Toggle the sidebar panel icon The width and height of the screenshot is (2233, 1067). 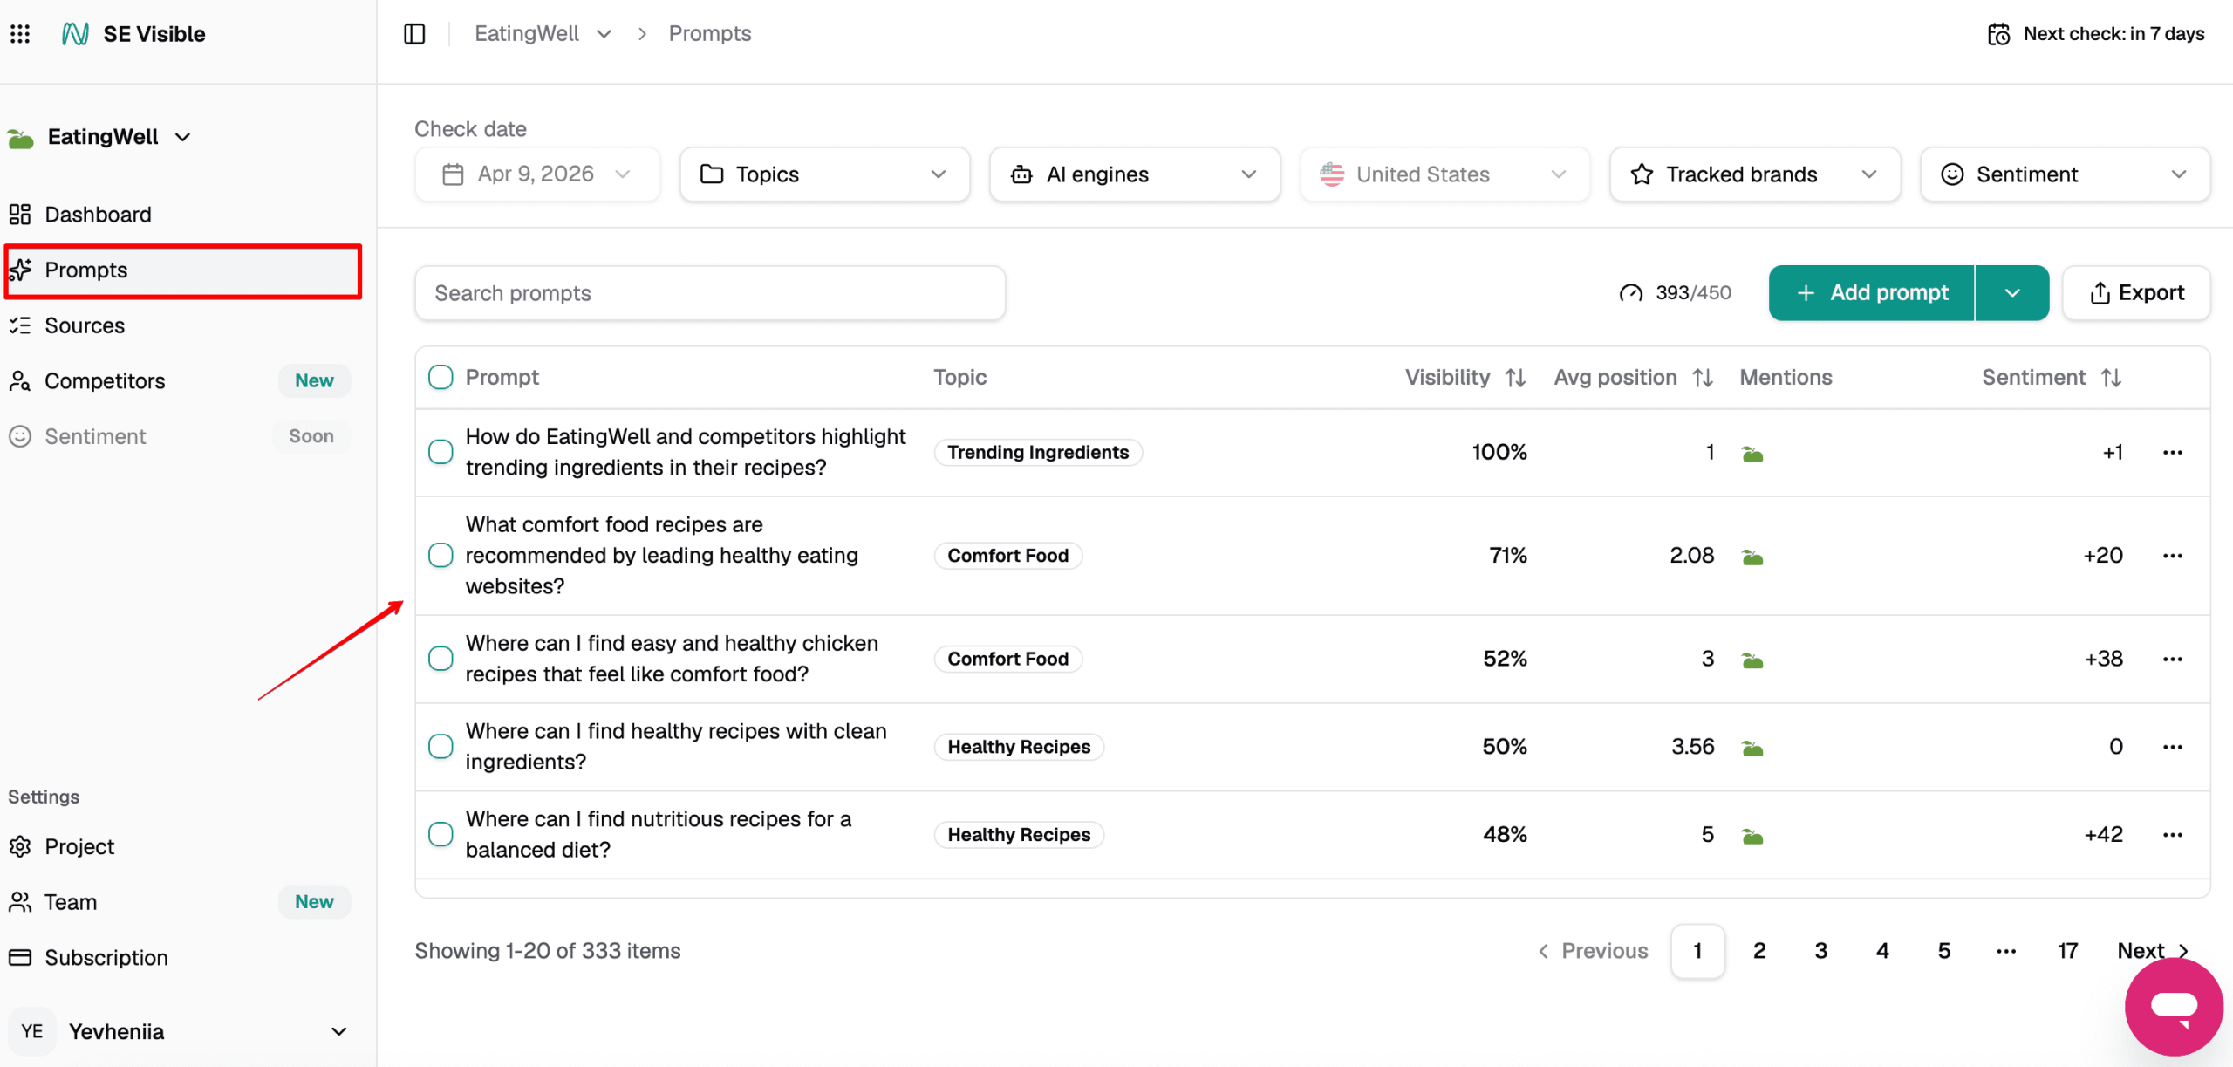tap(414, 34)
